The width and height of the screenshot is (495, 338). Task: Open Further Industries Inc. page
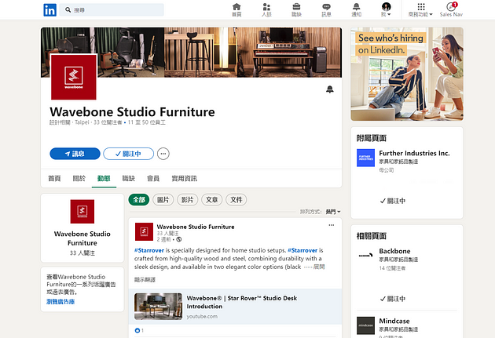(x=414, y=154)
